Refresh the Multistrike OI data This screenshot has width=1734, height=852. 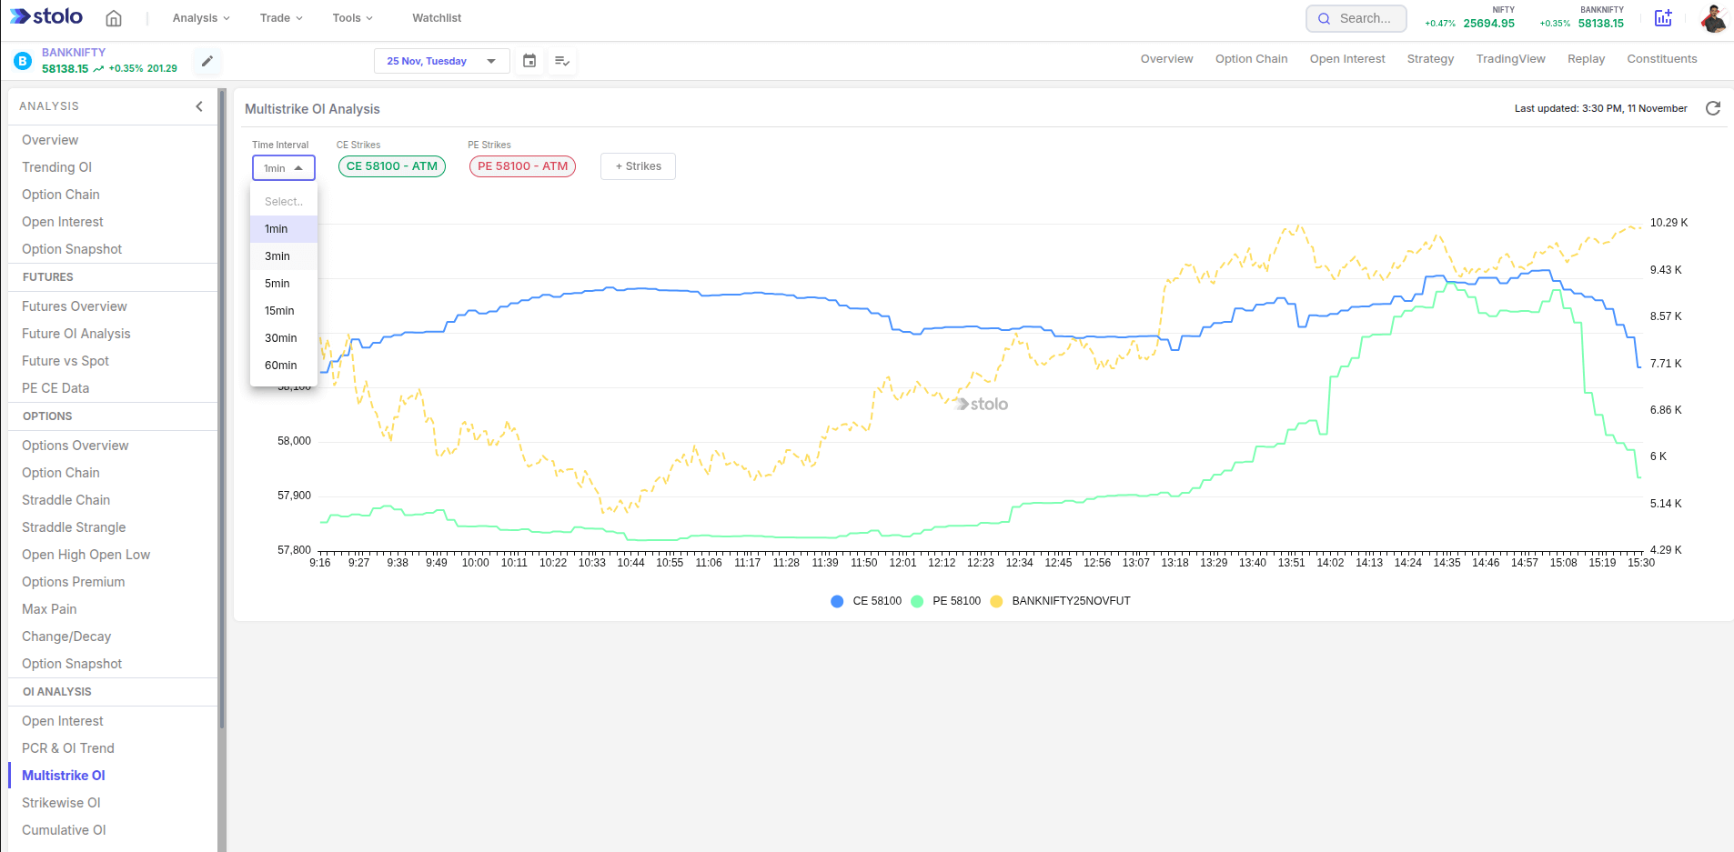coord(1713,108)
